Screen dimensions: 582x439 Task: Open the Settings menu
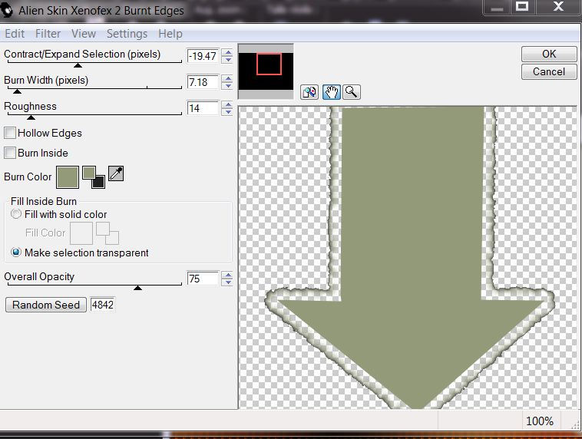[x=127, y=34]
